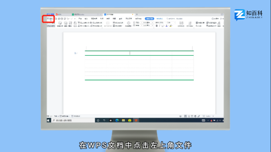Apply the font color A swatch
This screenshot has height=152, width=271.
pos(167,26)
